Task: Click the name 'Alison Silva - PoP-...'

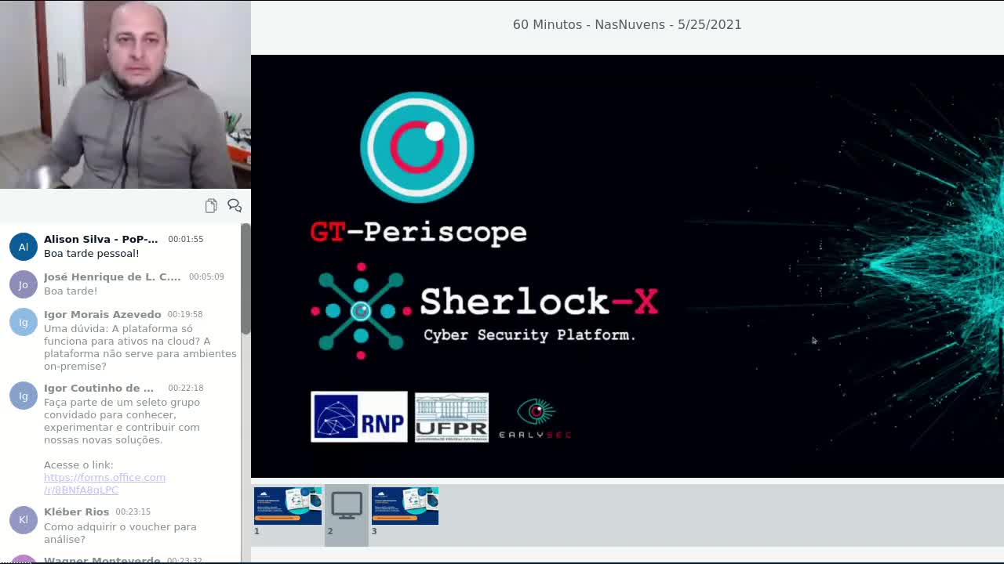Action: pyautogui.click(x=100, y=239)
